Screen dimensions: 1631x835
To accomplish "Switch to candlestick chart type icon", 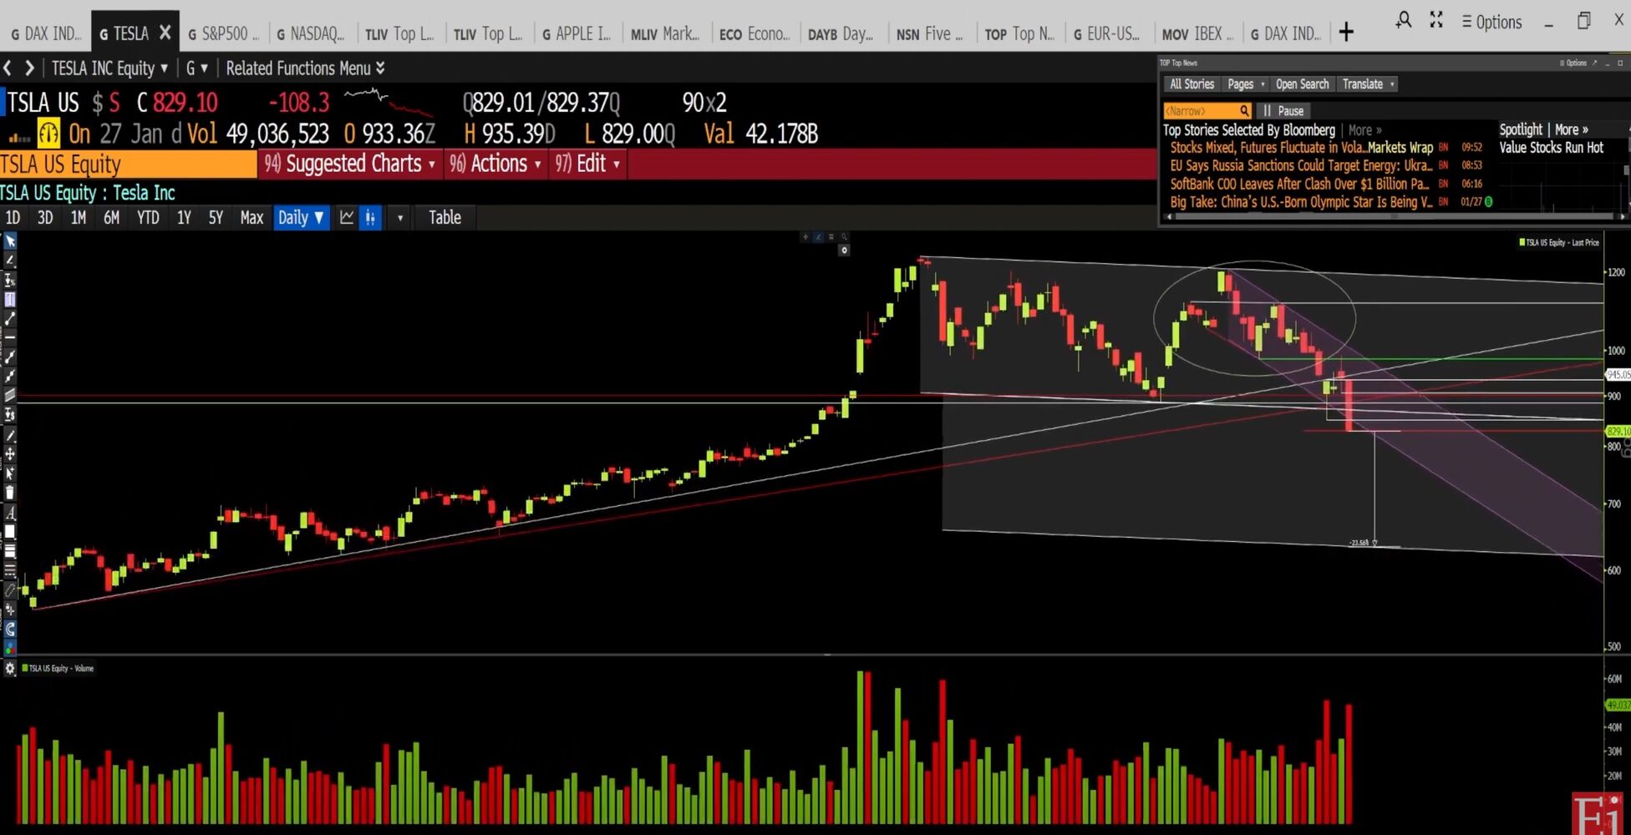I will pyautogui.click(x=370, y=217).
